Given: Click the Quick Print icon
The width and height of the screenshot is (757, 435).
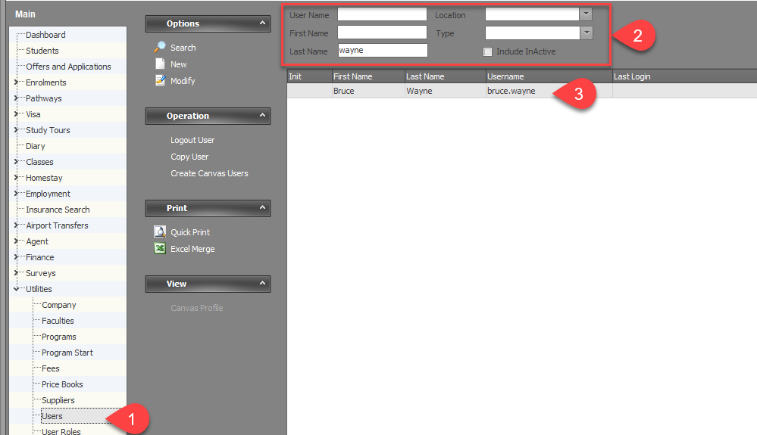Looking at the screenshot, I should point(160,232).
